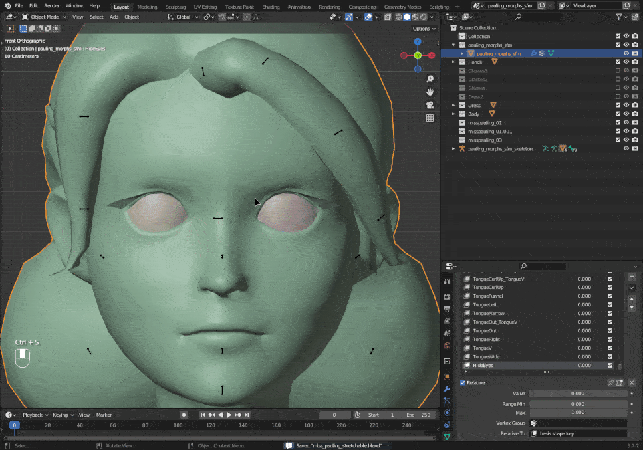Click the outliner filter funnel icon
The height and width of the screenshot is (450, 643).
pos(620,17)
